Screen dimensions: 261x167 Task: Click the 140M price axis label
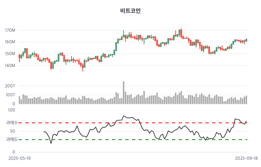[10, 66]
